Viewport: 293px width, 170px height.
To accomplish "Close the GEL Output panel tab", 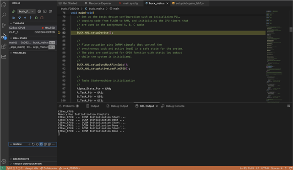I will [157, 106].
